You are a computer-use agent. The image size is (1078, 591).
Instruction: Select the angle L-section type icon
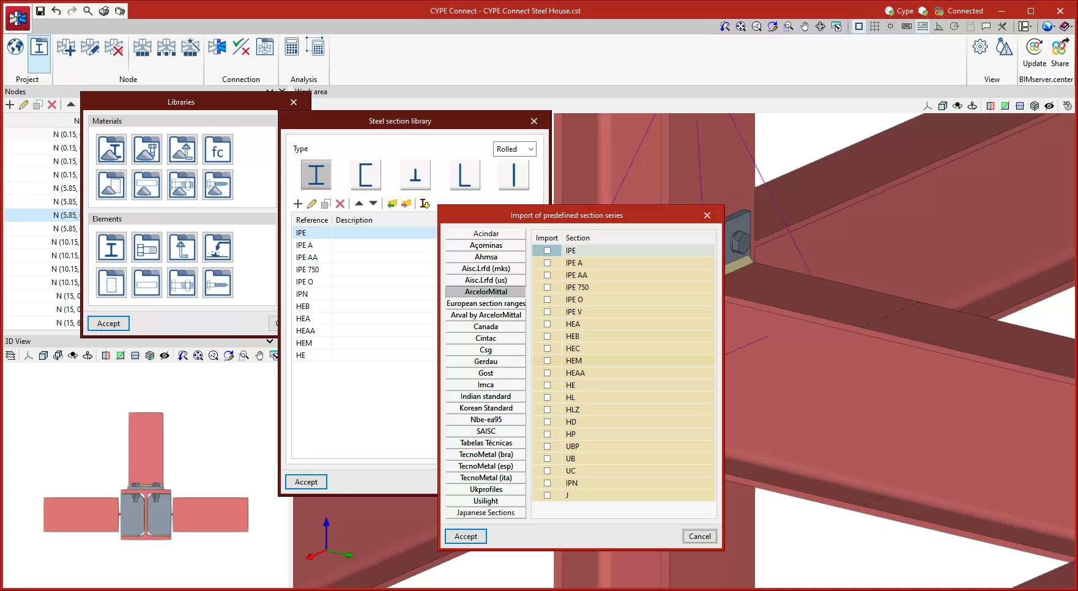click(464, 175)
